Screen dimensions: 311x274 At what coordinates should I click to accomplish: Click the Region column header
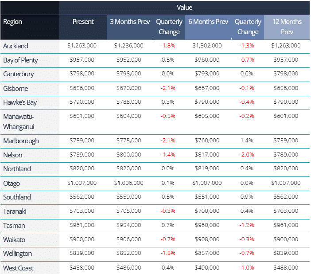pyautogui.click(x=12, y=22)
